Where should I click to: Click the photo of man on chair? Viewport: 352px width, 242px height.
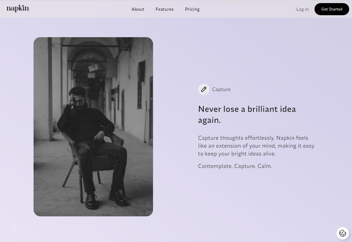[93, 127]
